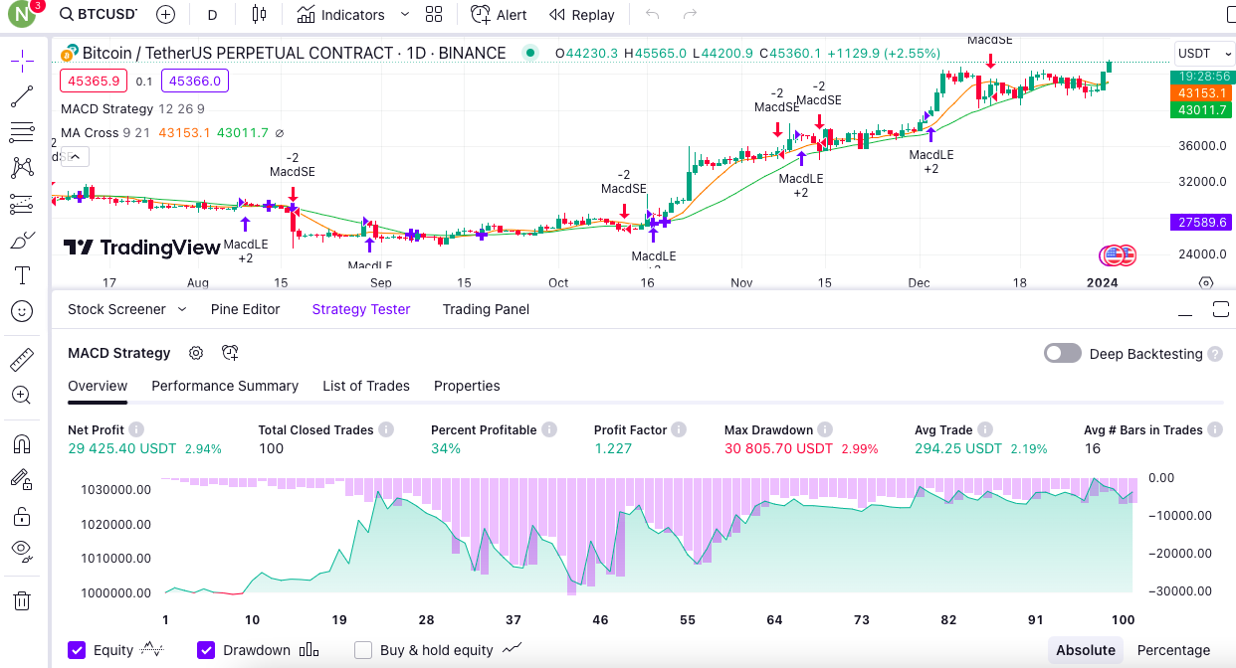Viewport: 1236px width, 668px height.
Task: Redo the last chart action
Action: 690,15
